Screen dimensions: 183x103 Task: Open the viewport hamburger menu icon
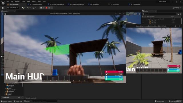[2, 14]
